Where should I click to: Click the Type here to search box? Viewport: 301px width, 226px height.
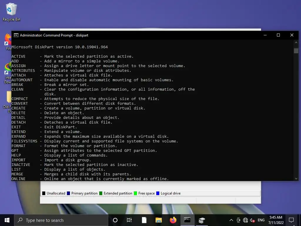click(x=61, y=220)
